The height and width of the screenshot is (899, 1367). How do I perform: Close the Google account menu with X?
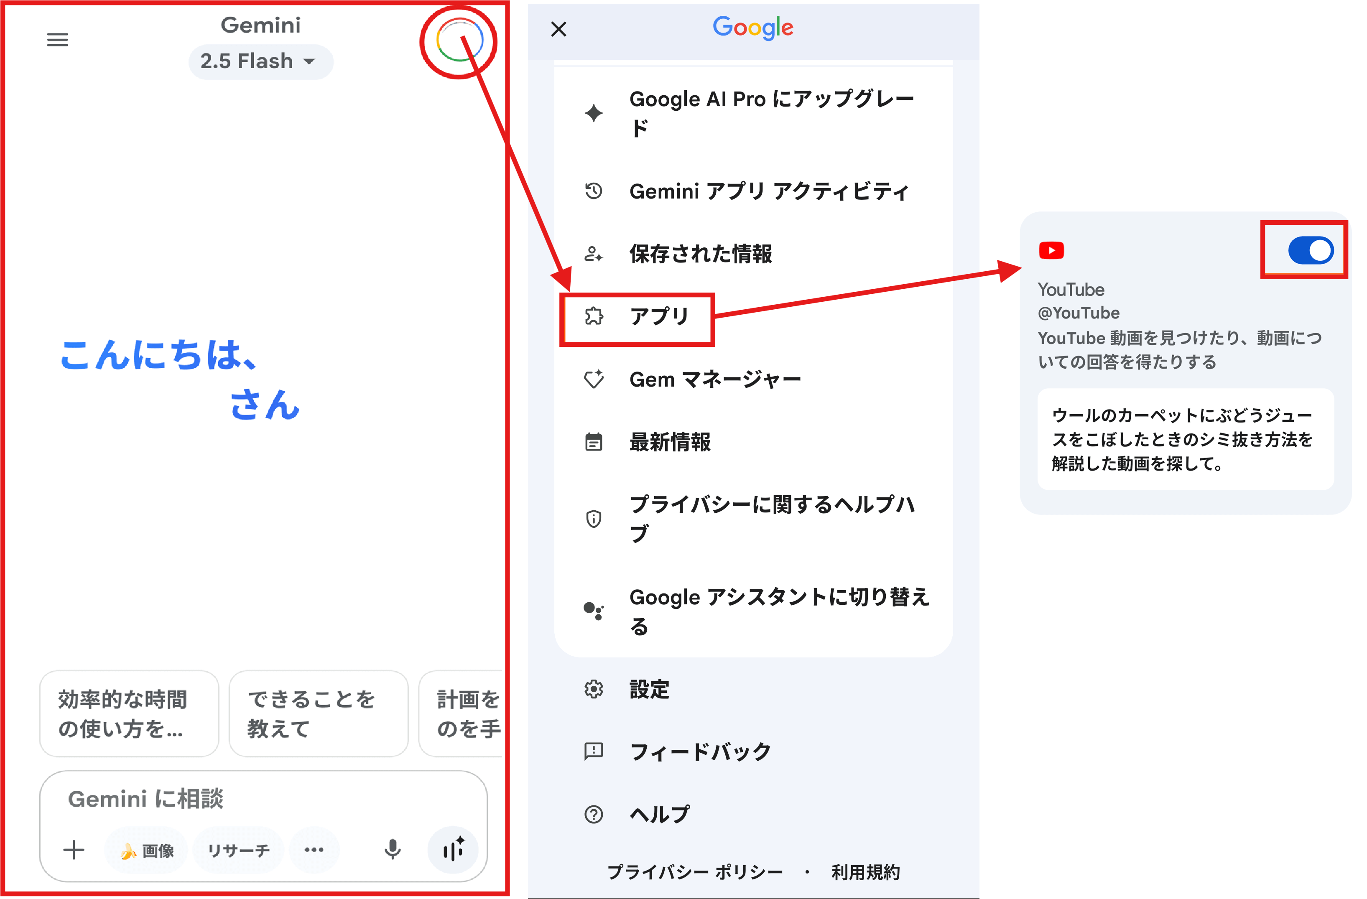tap(558, 29)
